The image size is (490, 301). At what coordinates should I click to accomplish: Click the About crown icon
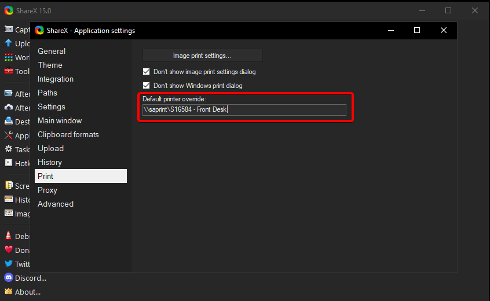tap(9, 291)
